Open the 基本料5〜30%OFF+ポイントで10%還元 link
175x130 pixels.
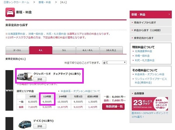(150, 115)
